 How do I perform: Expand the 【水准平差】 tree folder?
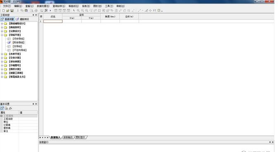point(2,54)
